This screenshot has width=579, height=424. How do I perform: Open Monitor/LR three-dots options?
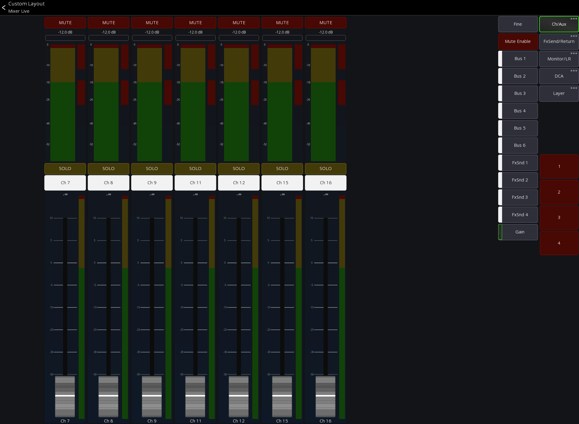pos(574,53)
